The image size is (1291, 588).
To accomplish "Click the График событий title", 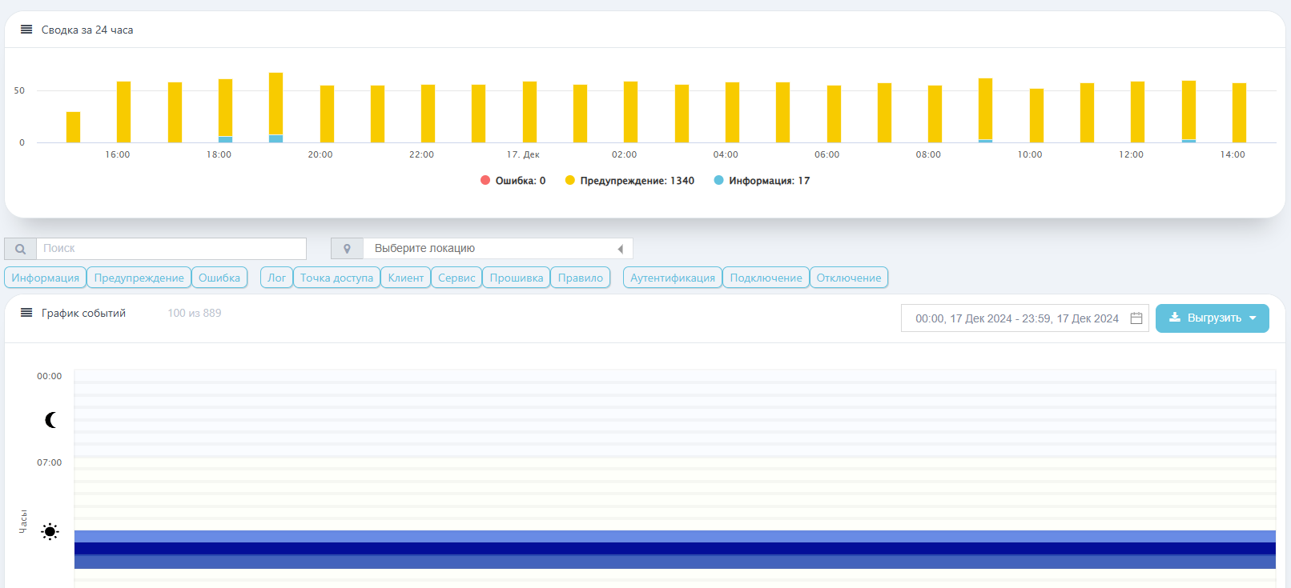I will coord(84,313).
